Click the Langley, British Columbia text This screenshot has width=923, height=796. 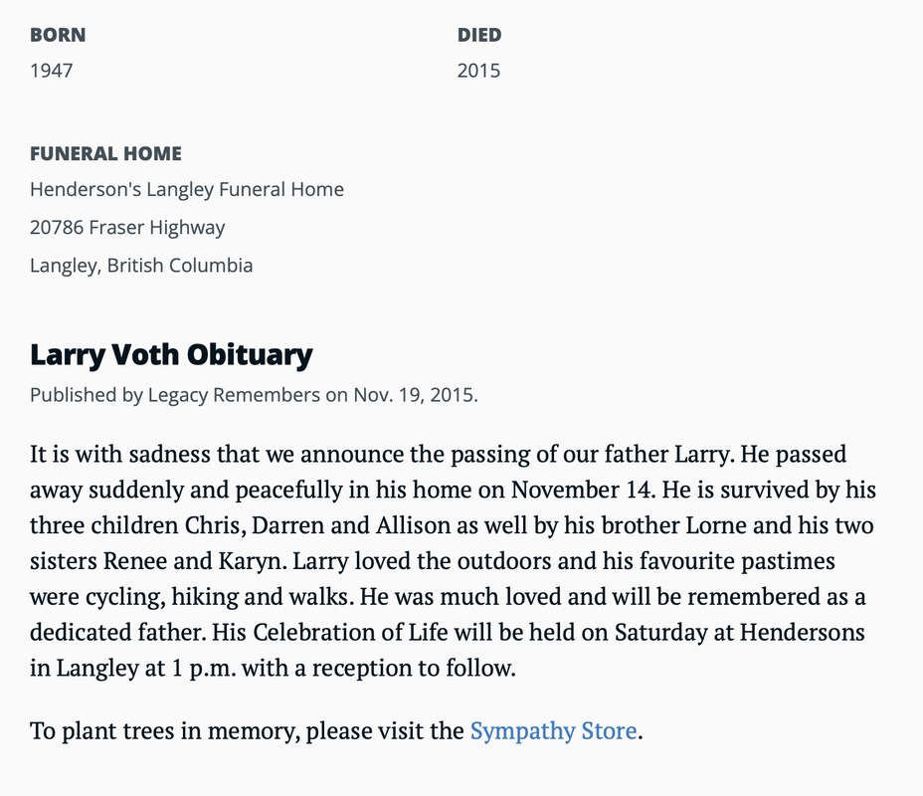point(141,266)
